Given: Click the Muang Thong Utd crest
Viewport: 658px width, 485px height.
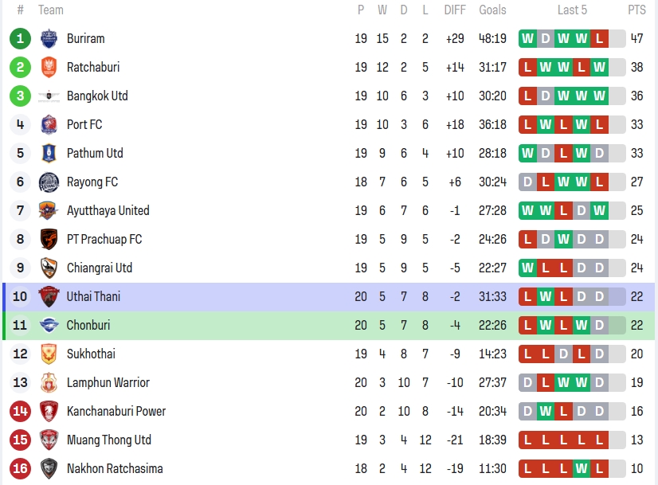Looking at the screenshot, I should coord(49,440).
